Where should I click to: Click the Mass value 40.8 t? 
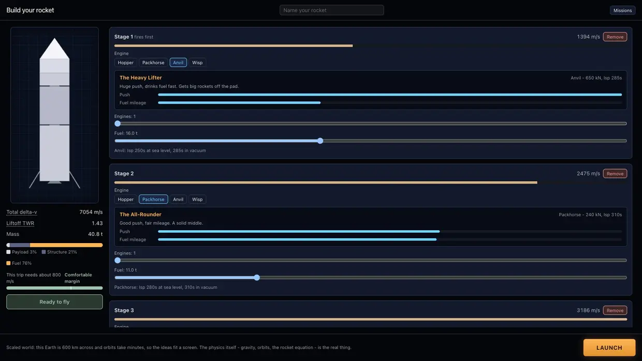[95, 234]
